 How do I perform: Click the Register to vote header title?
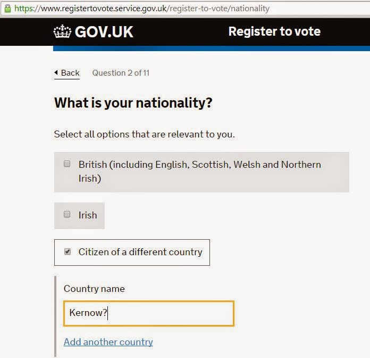274,31
